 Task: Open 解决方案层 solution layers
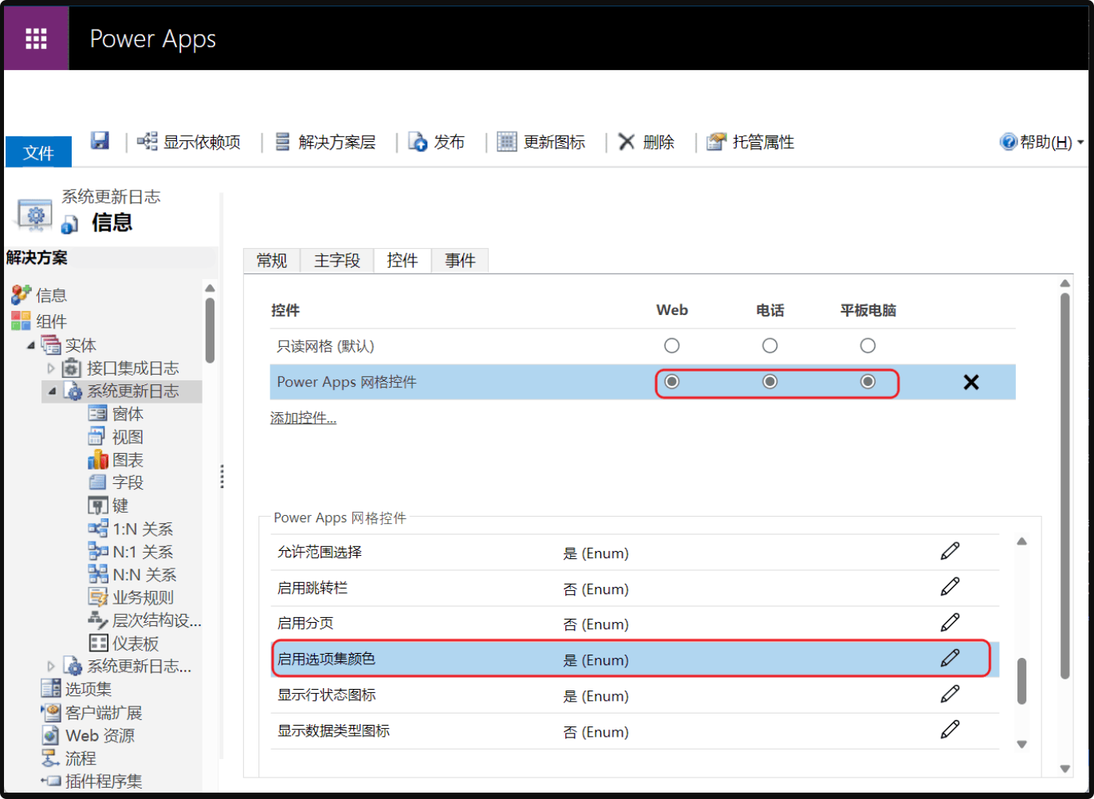pyautogui.click(x=325, y=142)
